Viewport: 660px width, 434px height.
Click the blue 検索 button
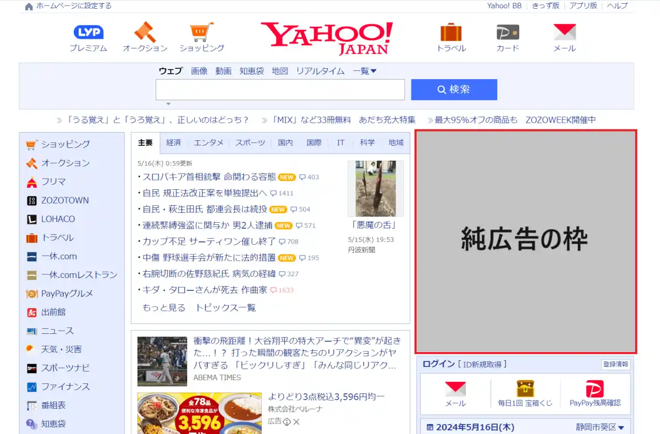(x=454, y=90)
